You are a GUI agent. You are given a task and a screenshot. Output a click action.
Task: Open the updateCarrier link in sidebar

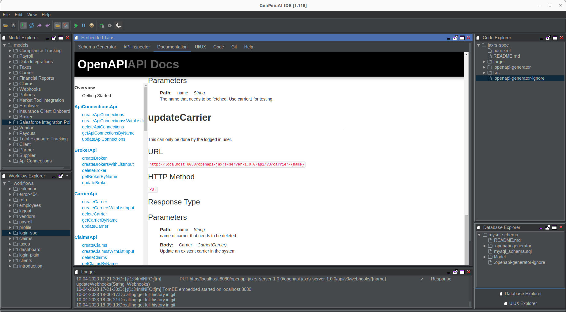tap(95, 226)
